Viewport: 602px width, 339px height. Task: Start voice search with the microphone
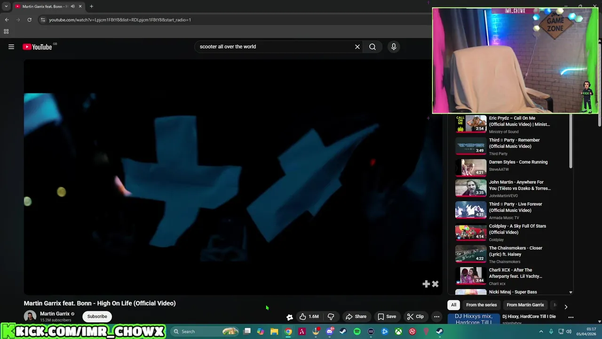coord(394,47)
